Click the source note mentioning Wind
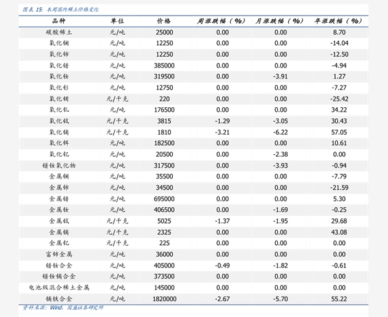Viewport: 388px width, 317px height. (x=63, y=308)
